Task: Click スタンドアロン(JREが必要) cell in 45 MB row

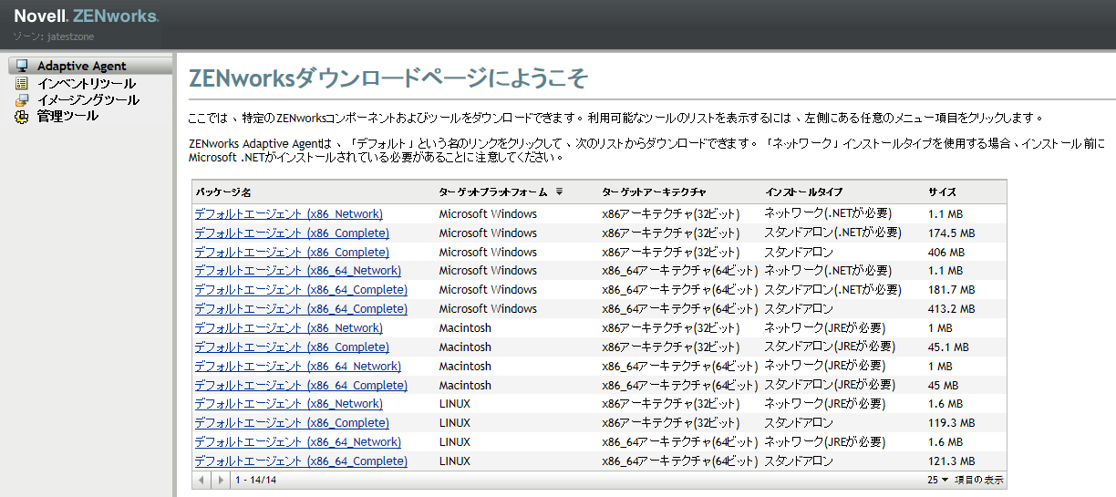Action: pos(830,386)
